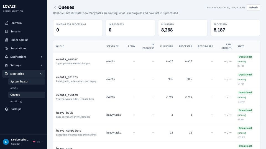Click the Processed 8,187 card
This screenshot has height=149, width=266.
coord(235,28)
